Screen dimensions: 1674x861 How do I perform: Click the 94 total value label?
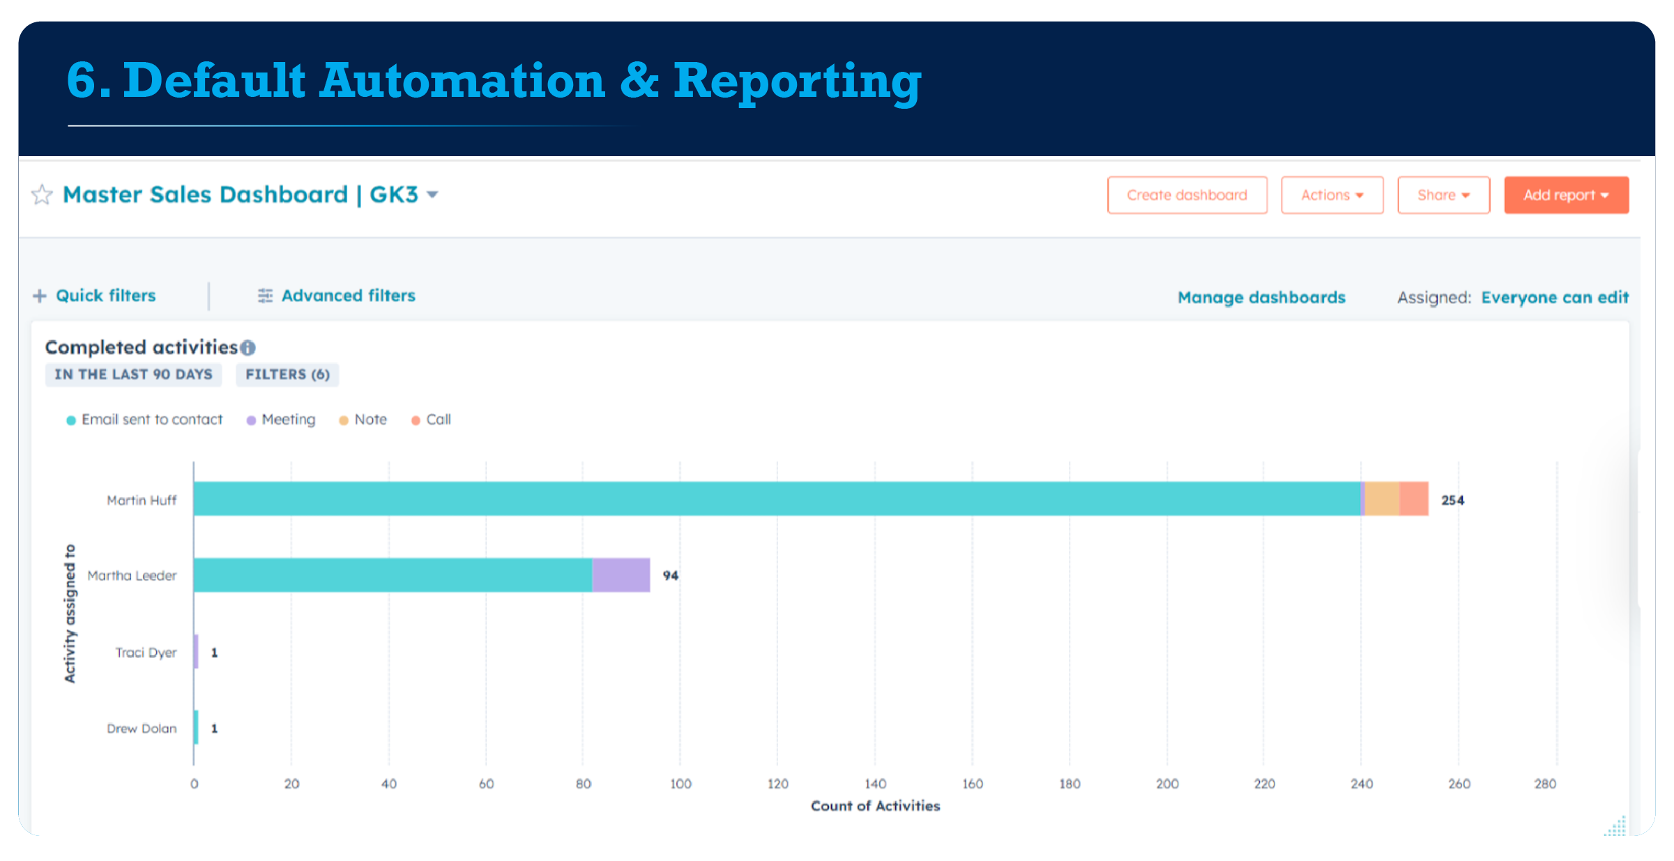click(671, 575)
